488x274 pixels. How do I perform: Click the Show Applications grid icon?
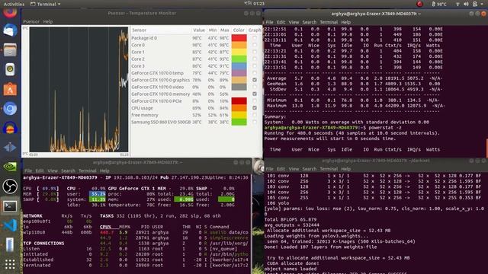click(x=10, y=264)
